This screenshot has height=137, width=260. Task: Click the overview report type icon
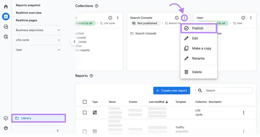pos(95,112)
